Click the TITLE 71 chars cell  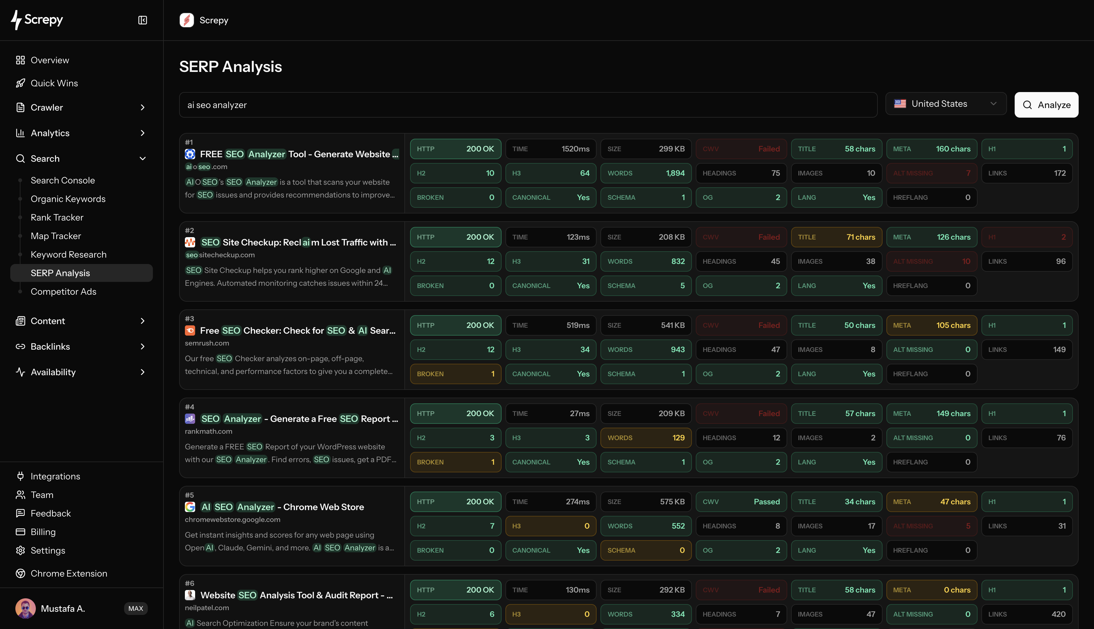pos(836,237)
